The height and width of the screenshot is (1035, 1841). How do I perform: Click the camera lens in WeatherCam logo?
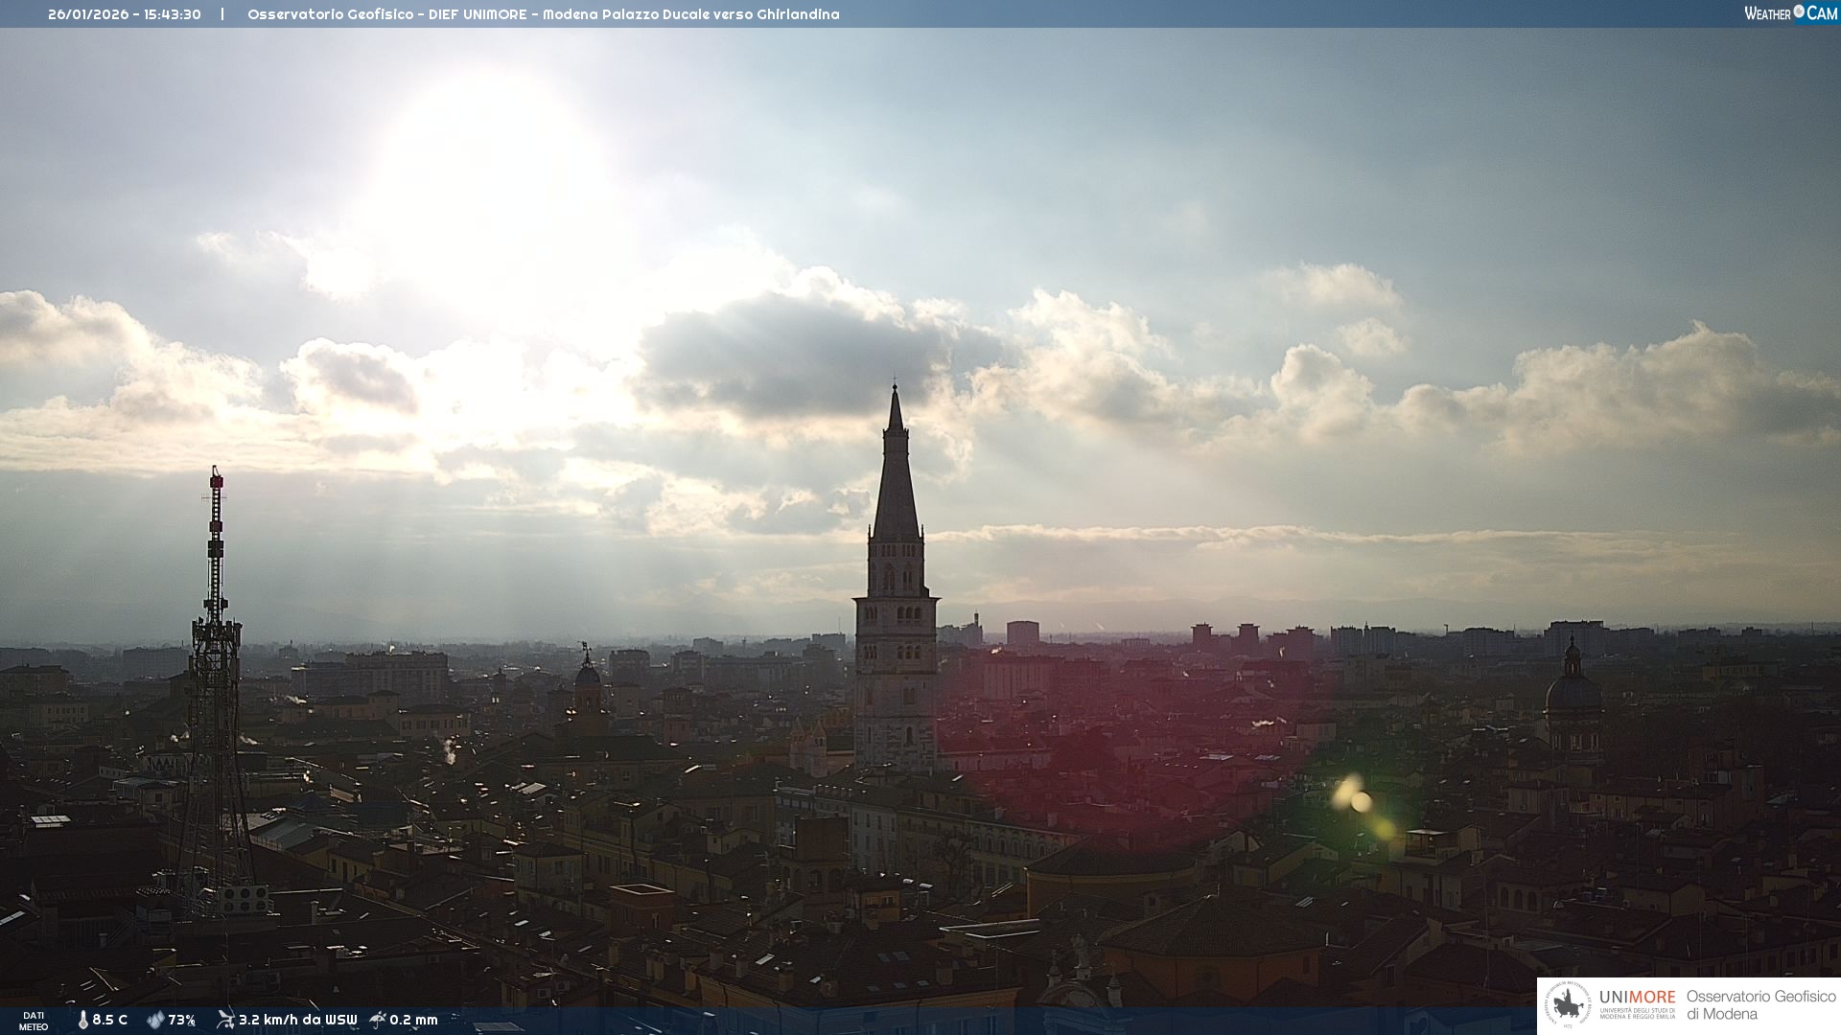point(1799,11)
